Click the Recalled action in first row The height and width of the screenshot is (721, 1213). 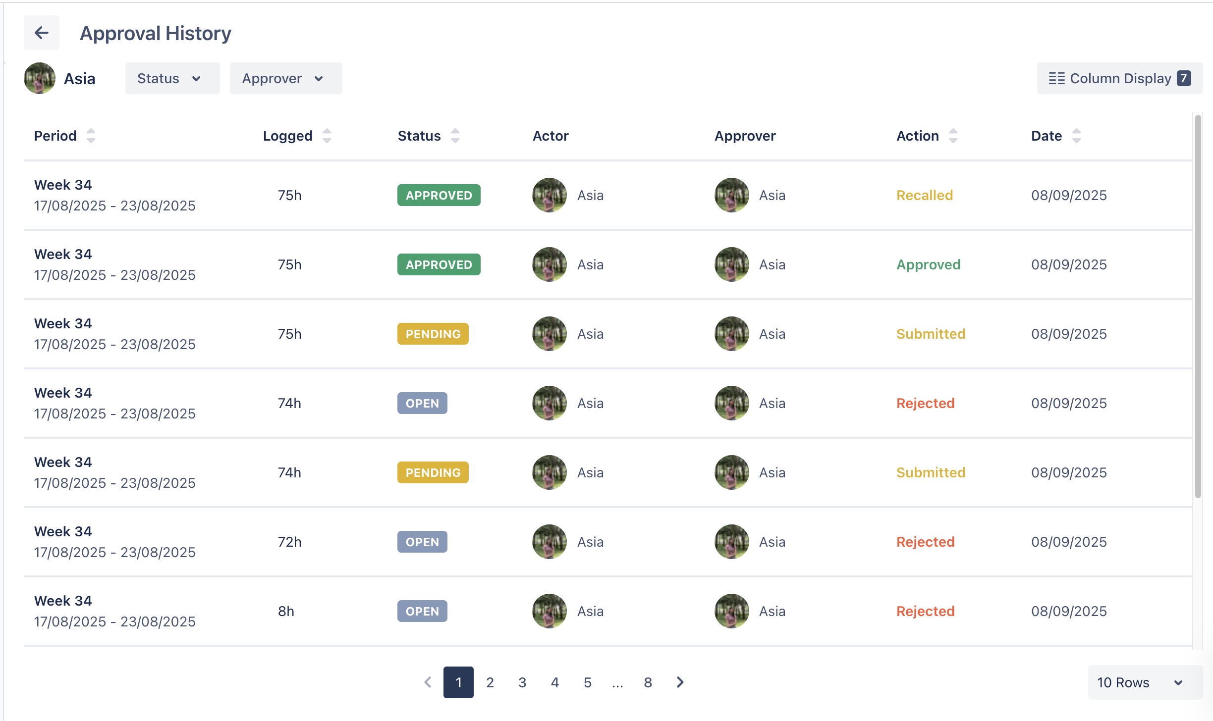point(925,195)
